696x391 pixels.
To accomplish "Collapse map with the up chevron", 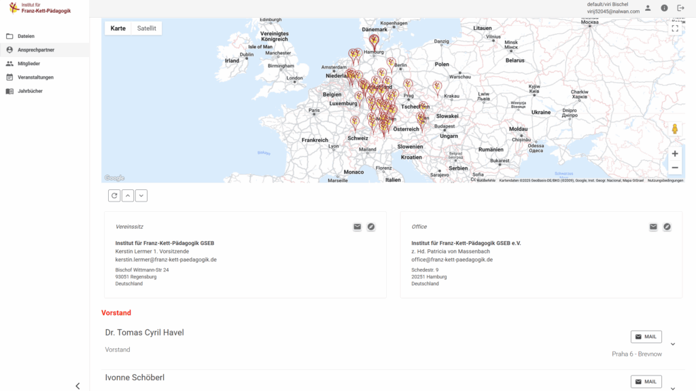I will (x=128, y=195).
